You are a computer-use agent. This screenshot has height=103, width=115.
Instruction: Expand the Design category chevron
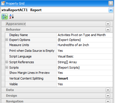tap(108, 96)
